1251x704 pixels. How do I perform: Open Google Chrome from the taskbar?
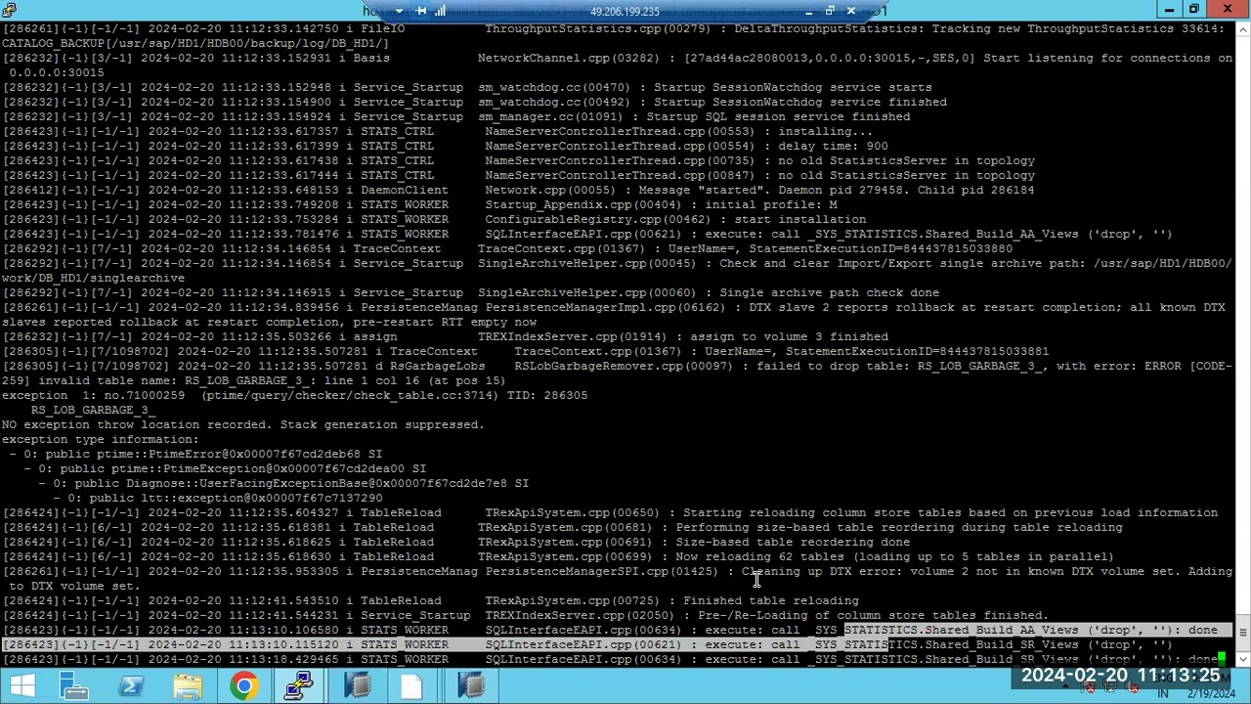coord(244,686)
